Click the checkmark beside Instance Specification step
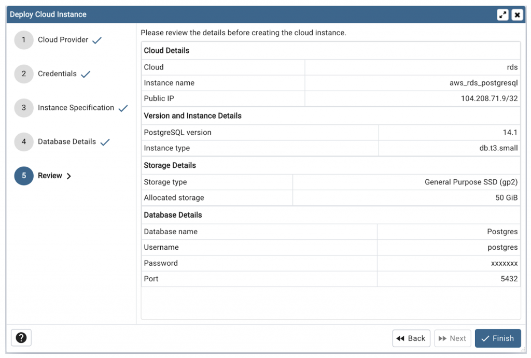This screenshot has height=358, width=531. (x=122, y=107)
